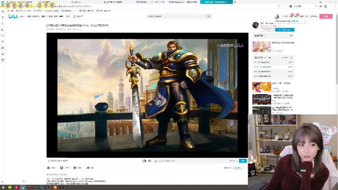Open more options dots beside notes
The image size is (338, 190).
pos(248,168)
